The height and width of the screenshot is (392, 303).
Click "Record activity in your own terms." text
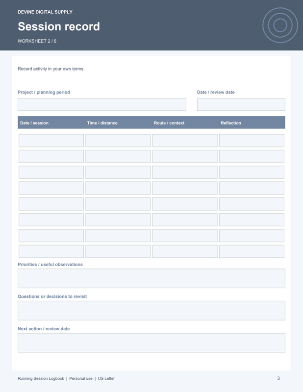click(51, 69)
